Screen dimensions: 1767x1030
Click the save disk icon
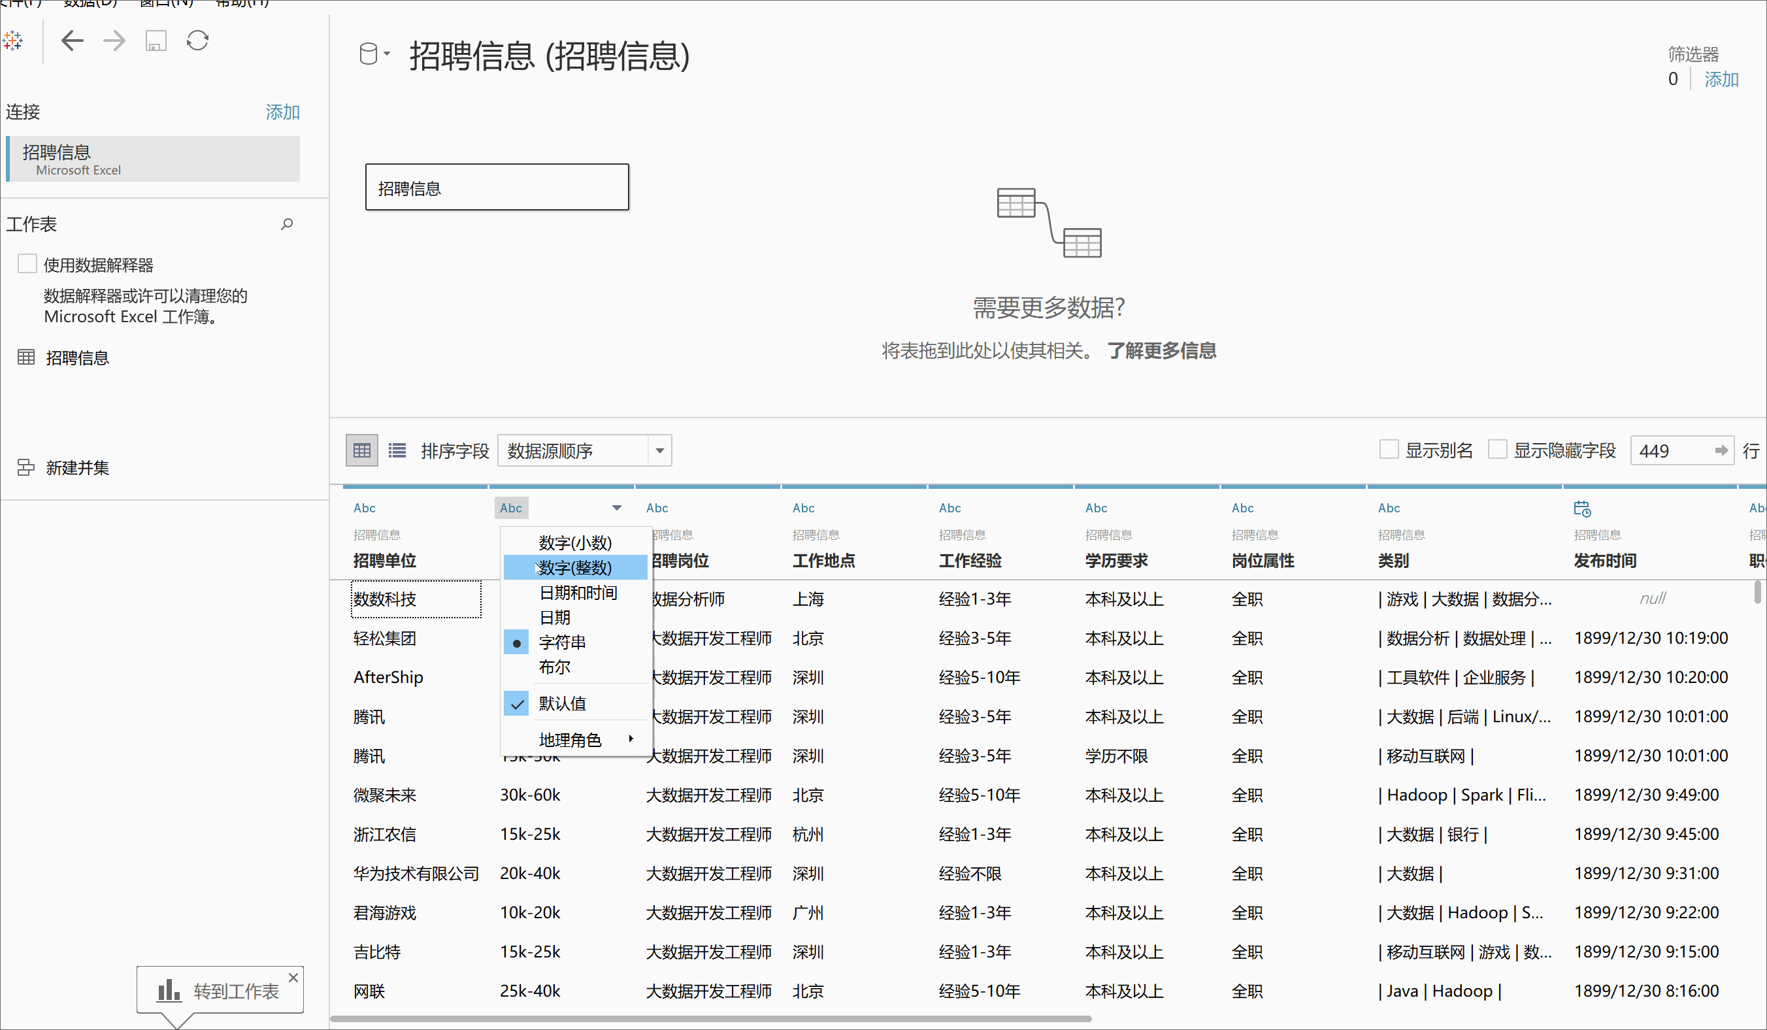coord(156,41)
